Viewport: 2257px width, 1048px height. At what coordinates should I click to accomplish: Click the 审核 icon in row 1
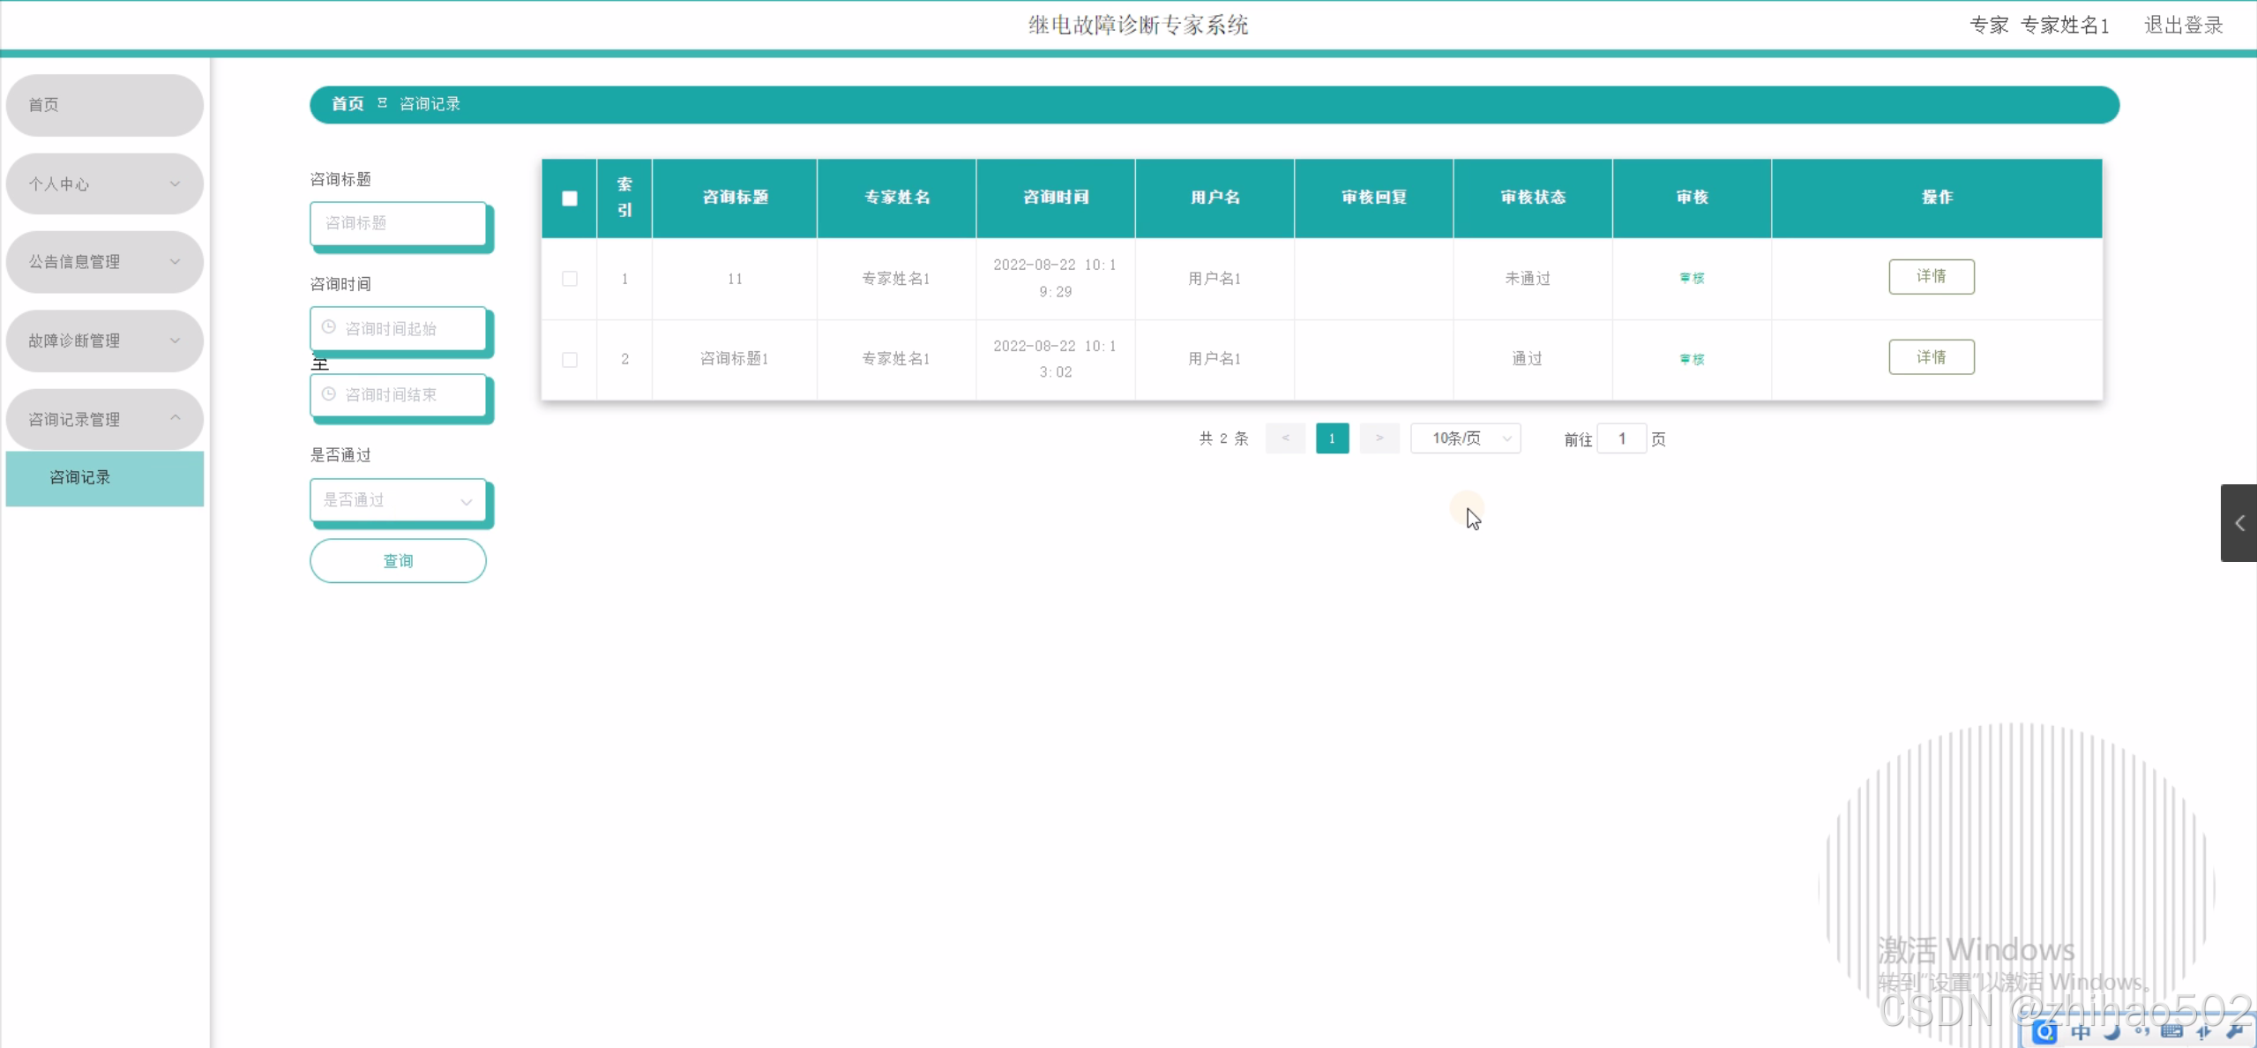coord(1691,278)
